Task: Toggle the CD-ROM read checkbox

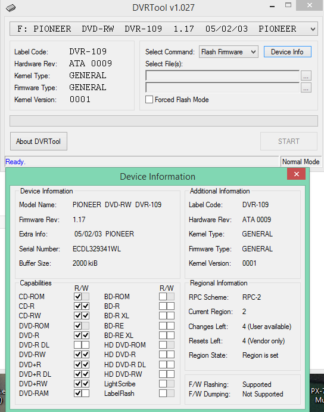Action: [x=77, y=296]
